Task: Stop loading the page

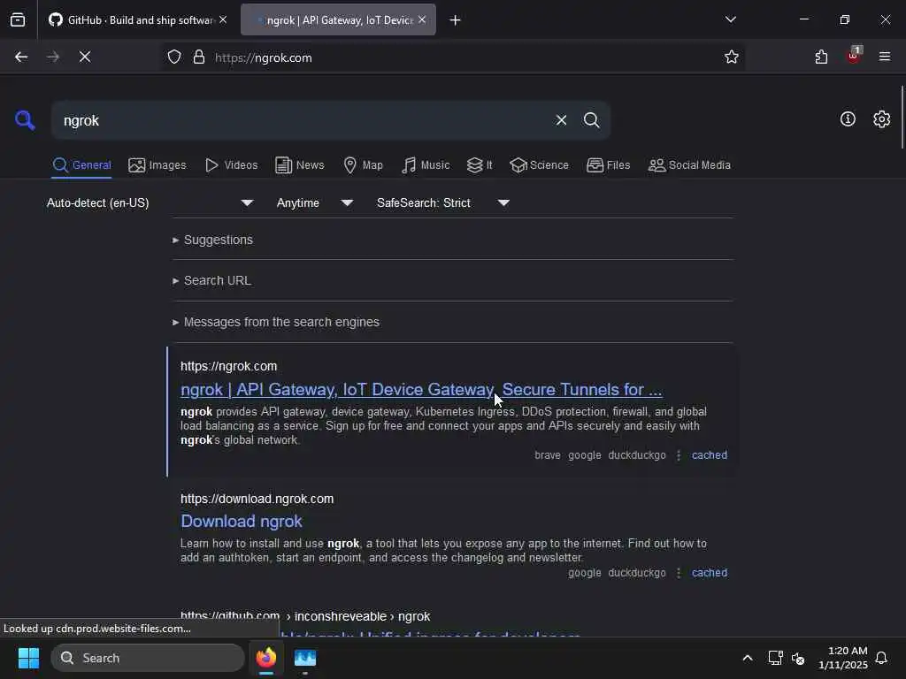Action: click(x=85, y=57)
